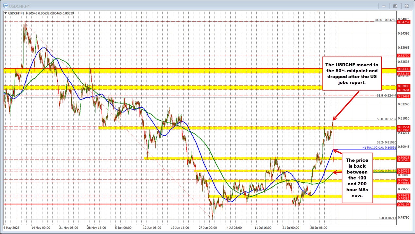Select the 61.8 - 0.82444 Fibonacci label

(386, 95)
